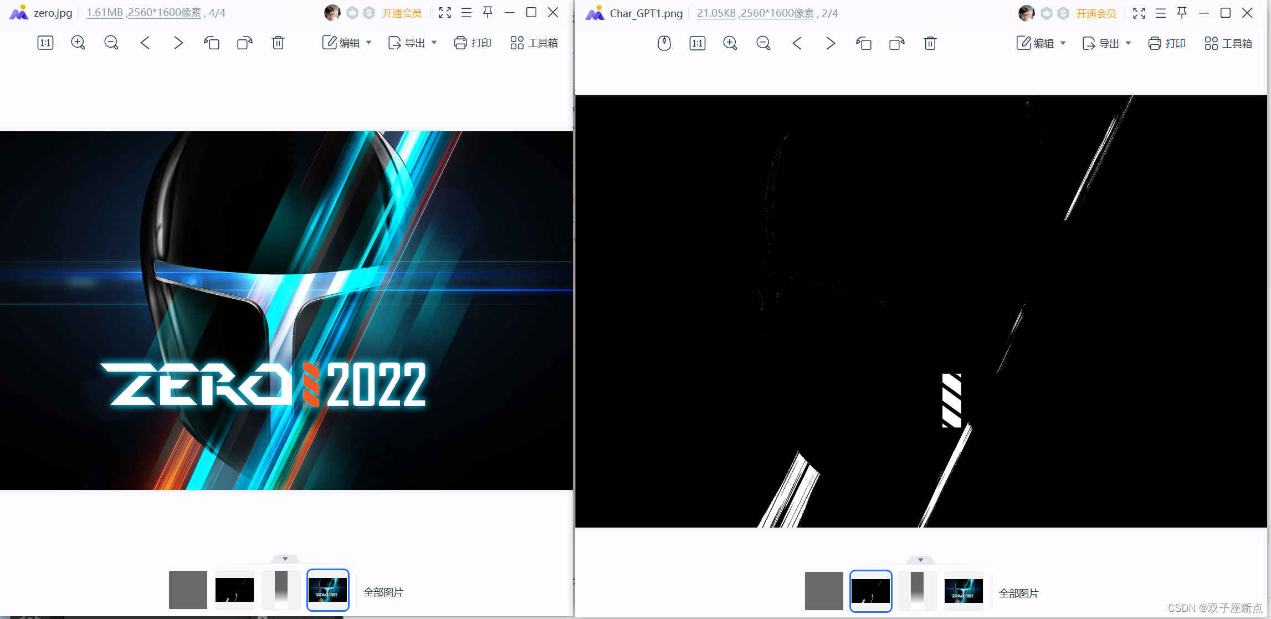Open hamburger menu in zero.jpg window

(467, 13)
